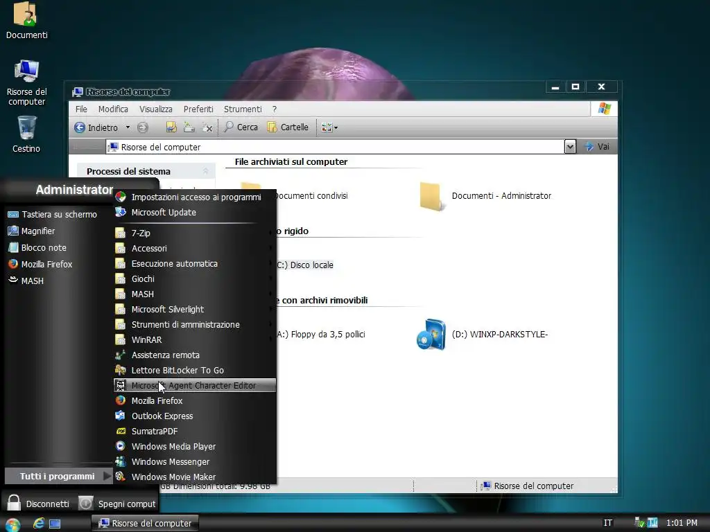The width and height of the screenshot is (710, 532).
Task: Click the 1:01 PM taskbar clock
Action: coord(682,523)
